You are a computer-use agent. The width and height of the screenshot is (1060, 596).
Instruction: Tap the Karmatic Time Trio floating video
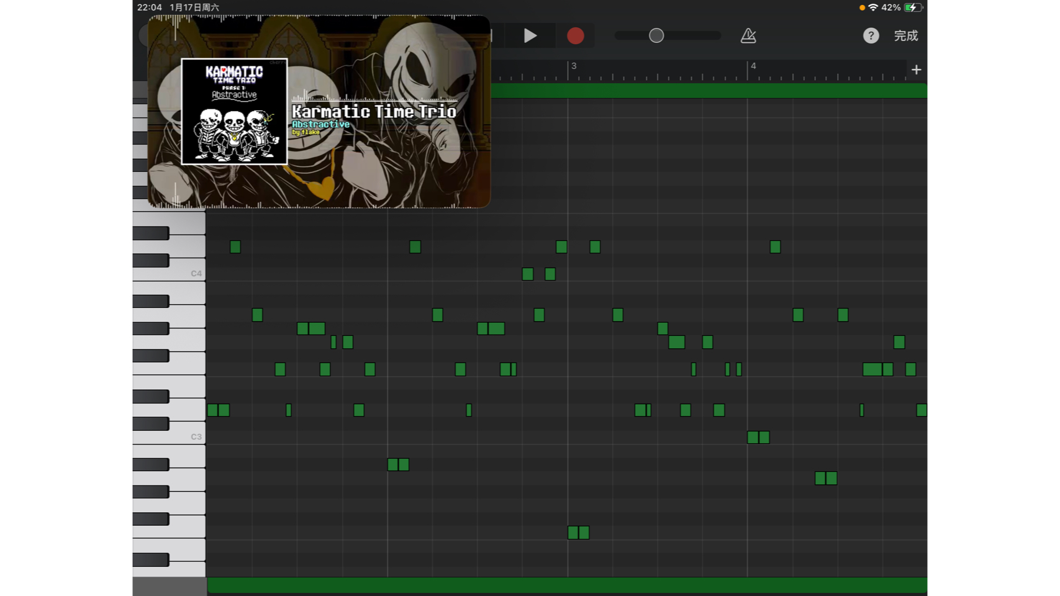pos(319,112)
